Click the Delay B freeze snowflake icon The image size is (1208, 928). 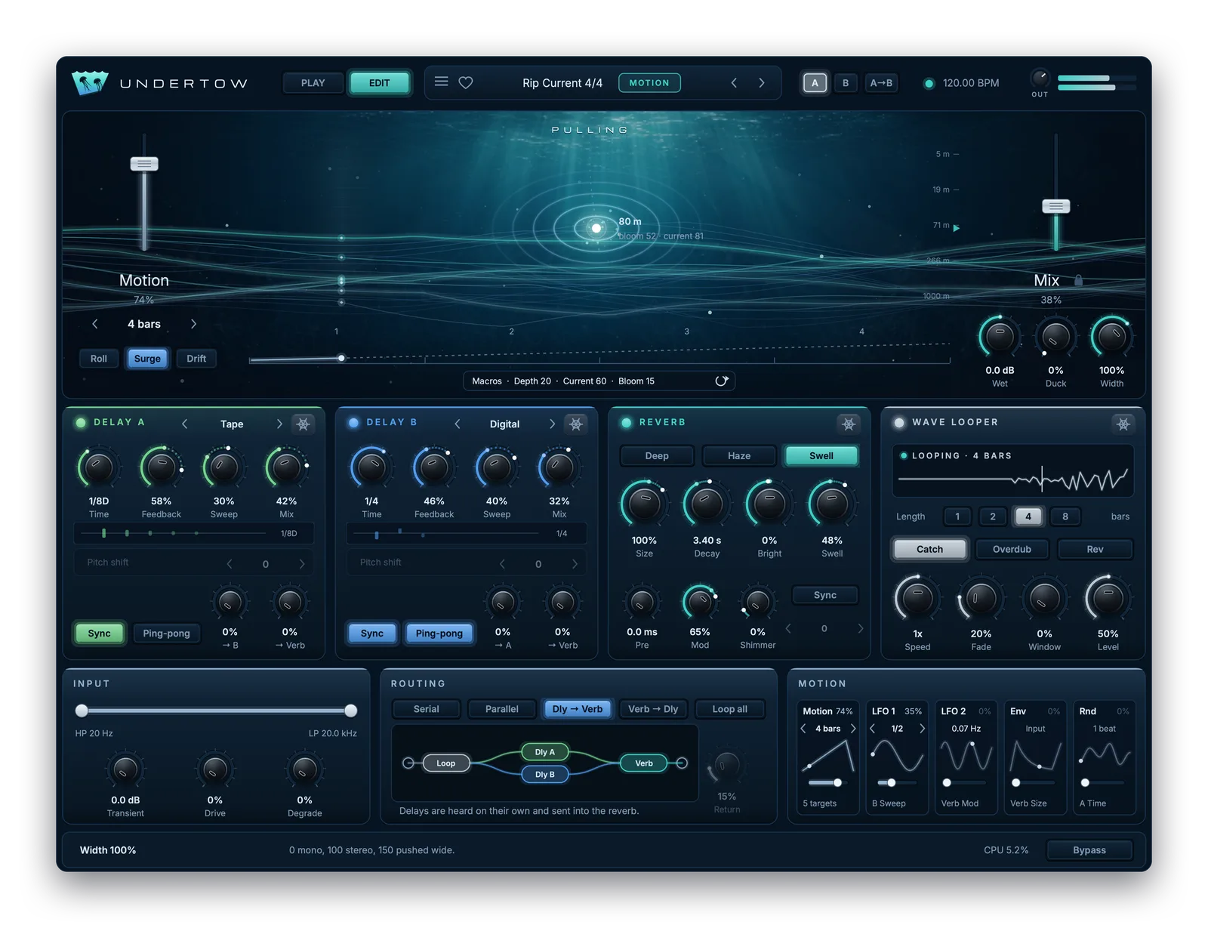[576, 424]
